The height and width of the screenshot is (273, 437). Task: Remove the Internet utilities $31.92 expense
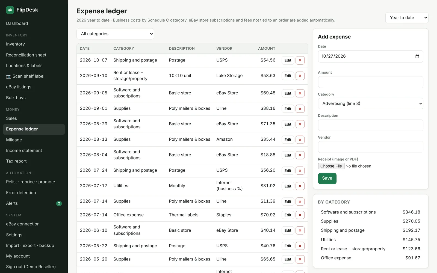[300, 186]
